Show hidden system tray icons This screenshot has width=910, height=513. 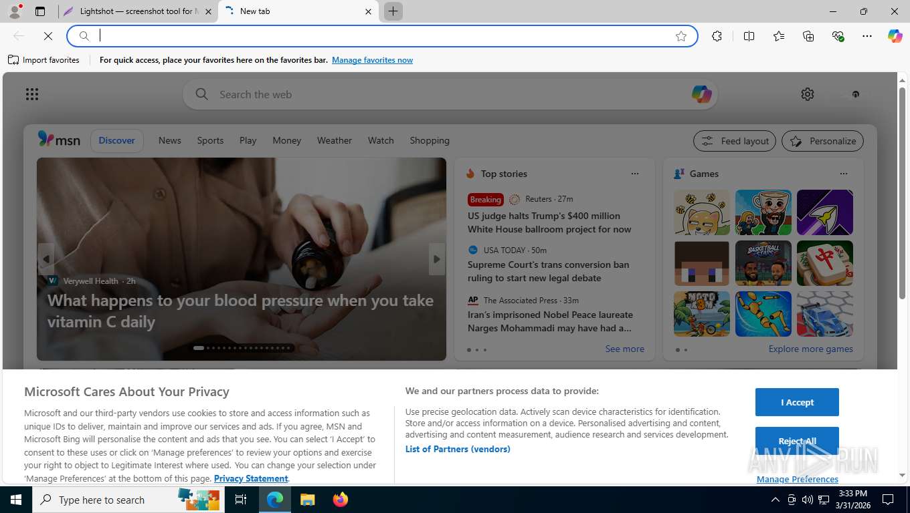pyautogui.click(x=775, y=500)
